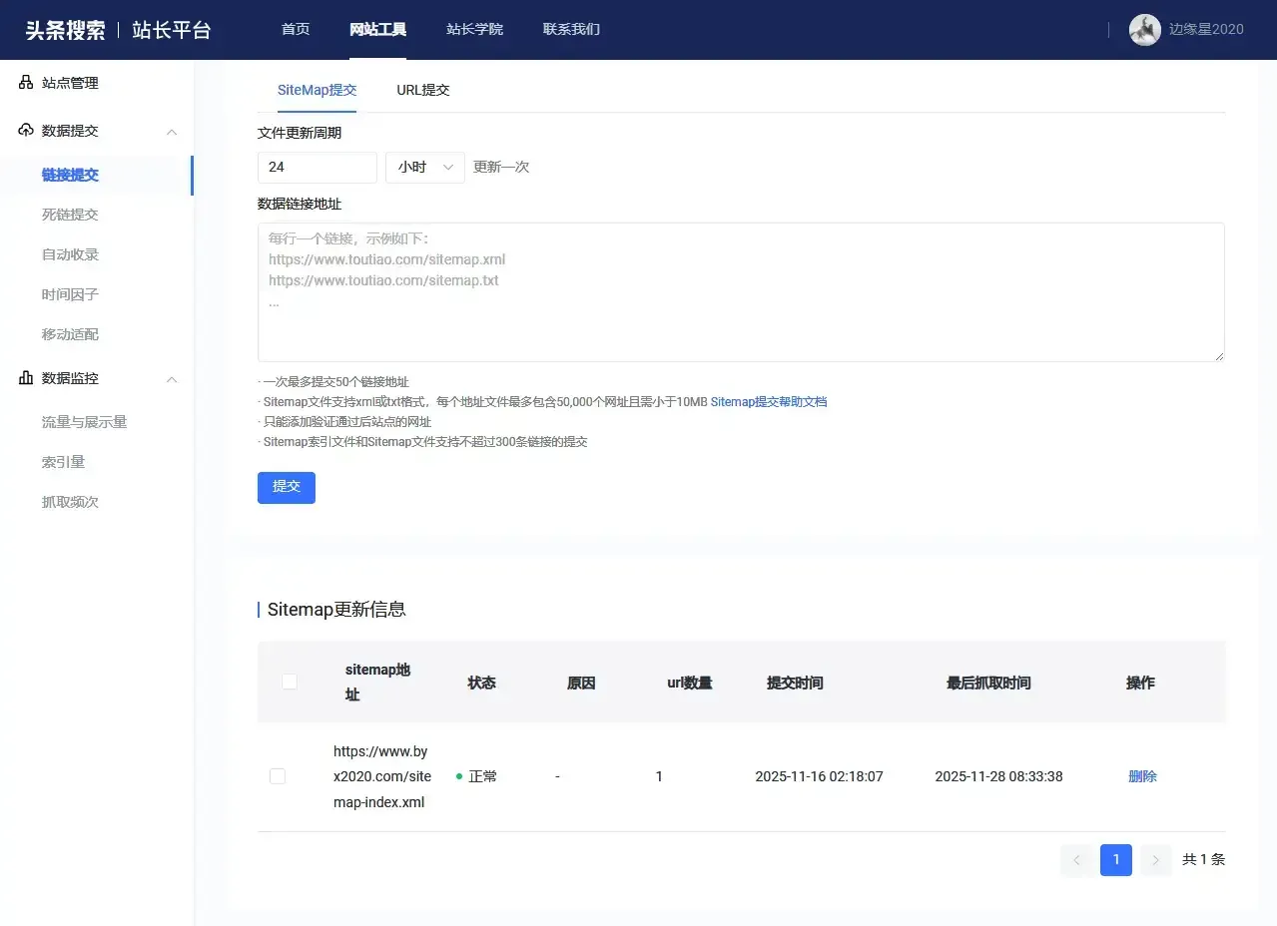Open the 小时 time unit dropdown
Screen dimensions: 1277x926
click(425, 168)
